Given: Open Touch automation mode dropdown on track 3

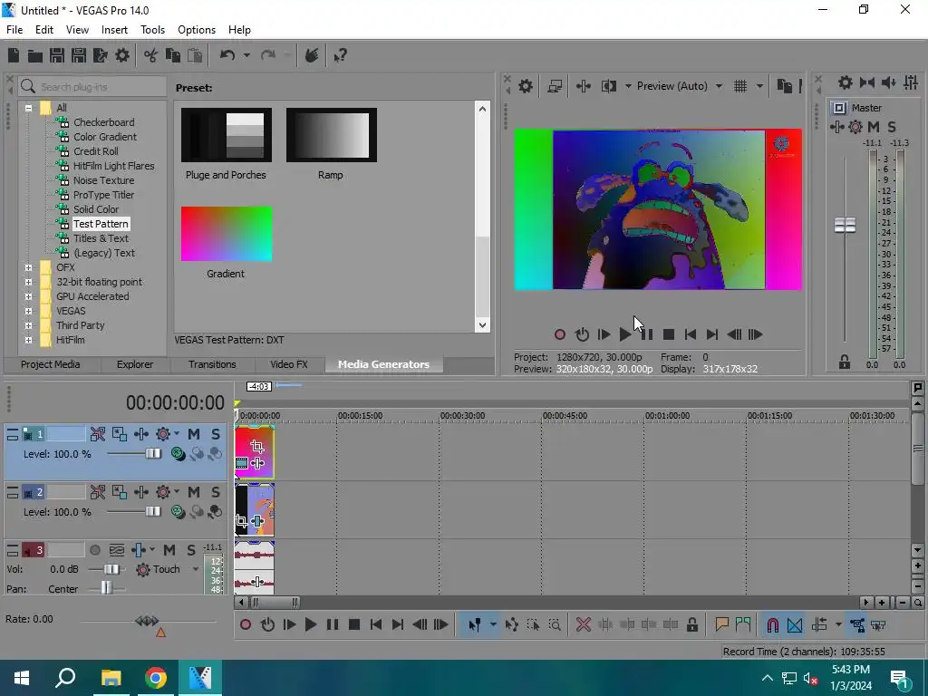Looking at the screenshot, I should point(196,569).
